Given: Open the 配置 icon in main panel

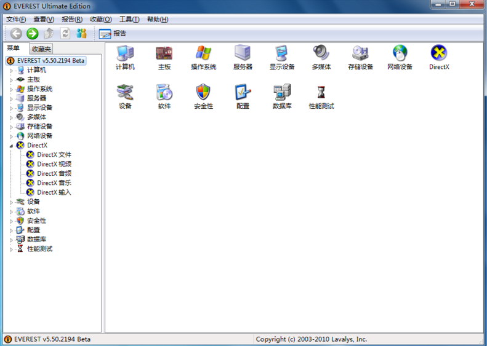Looking at the screenshot, I should click(243, 96).
